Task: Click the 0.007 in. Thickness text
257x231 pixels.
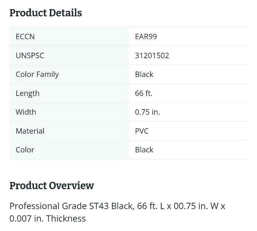Action: pos(48,218)
